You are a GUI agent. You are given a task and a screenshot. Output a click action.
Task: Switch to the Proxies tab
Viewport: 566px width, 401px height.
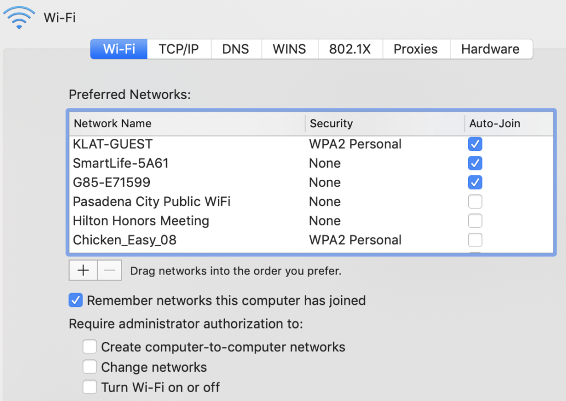point(416,49)
